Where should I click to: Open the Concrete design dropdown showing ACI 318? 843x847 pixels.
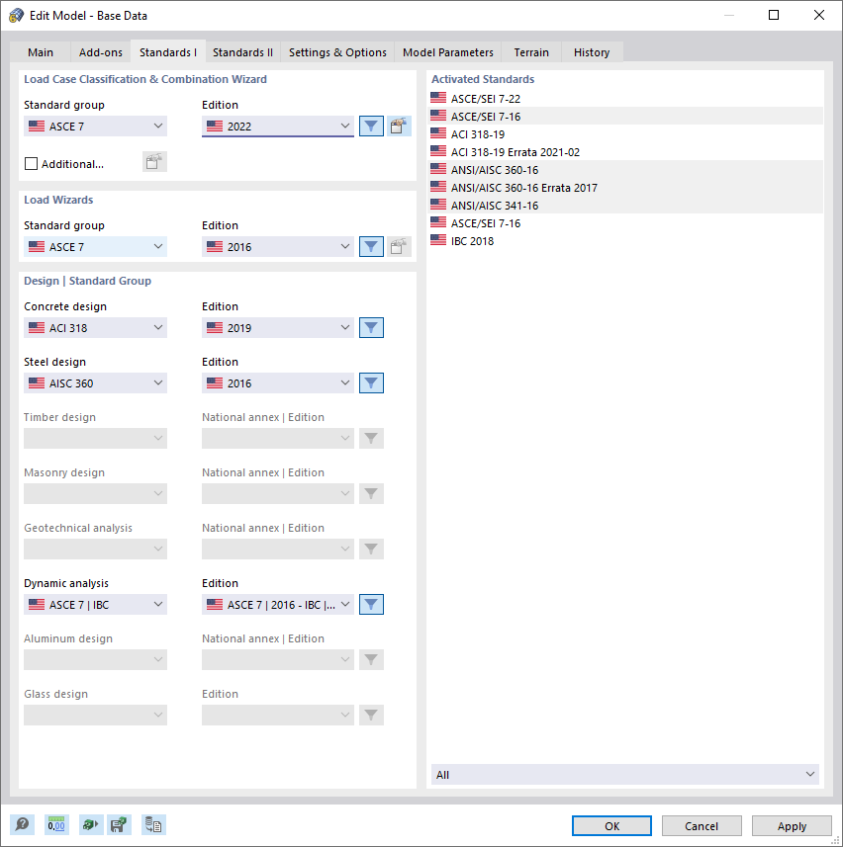point(95,327)
